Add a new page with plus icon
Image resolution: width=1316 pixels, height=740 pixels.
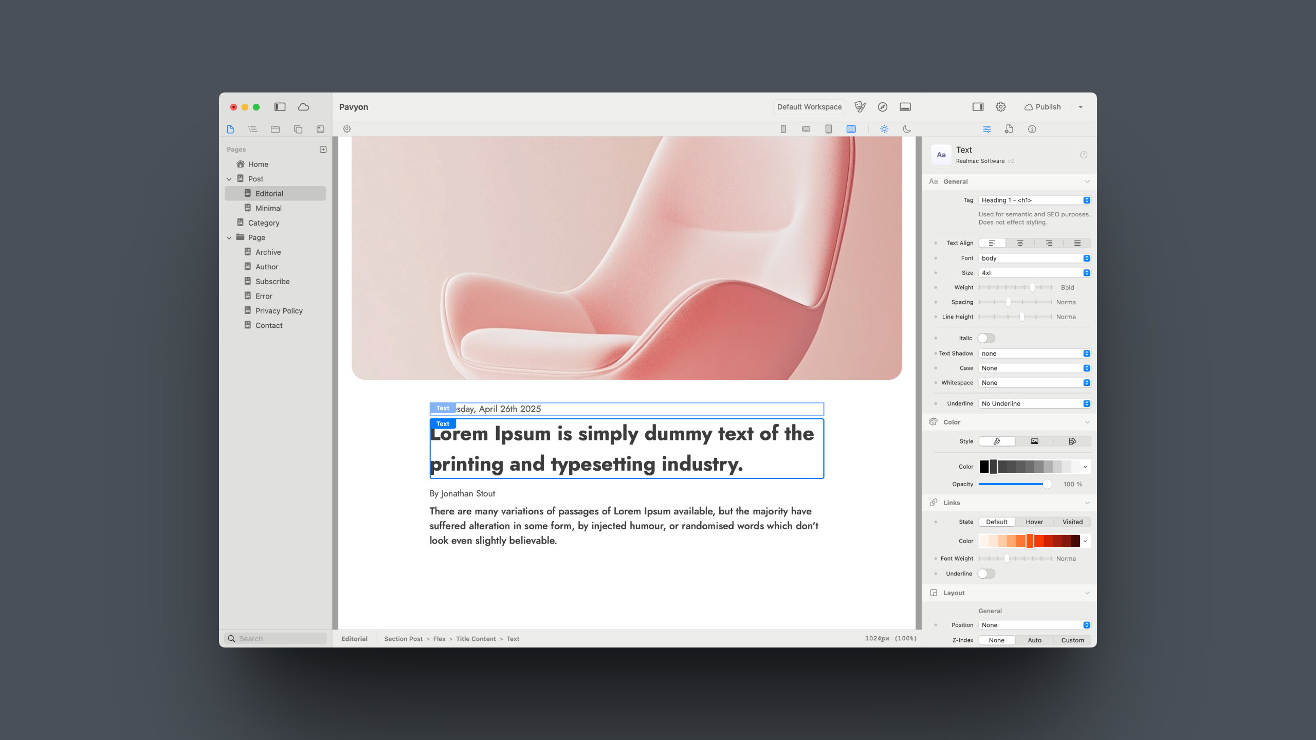click(x=323, y=150)
